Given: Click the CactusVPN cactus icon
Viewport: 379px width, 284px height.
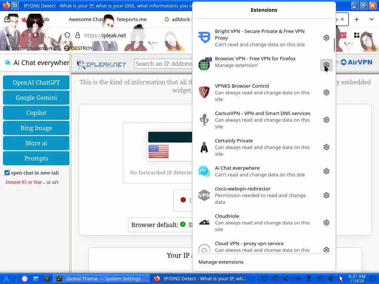Looking at the screenshot, I should (204, 120).
